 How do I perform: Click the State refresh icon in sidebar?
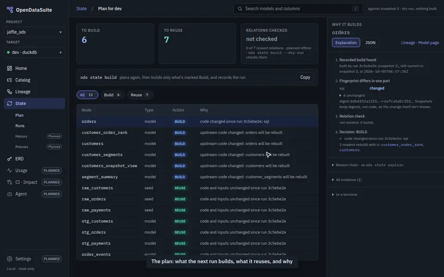(x=10, y=103)
